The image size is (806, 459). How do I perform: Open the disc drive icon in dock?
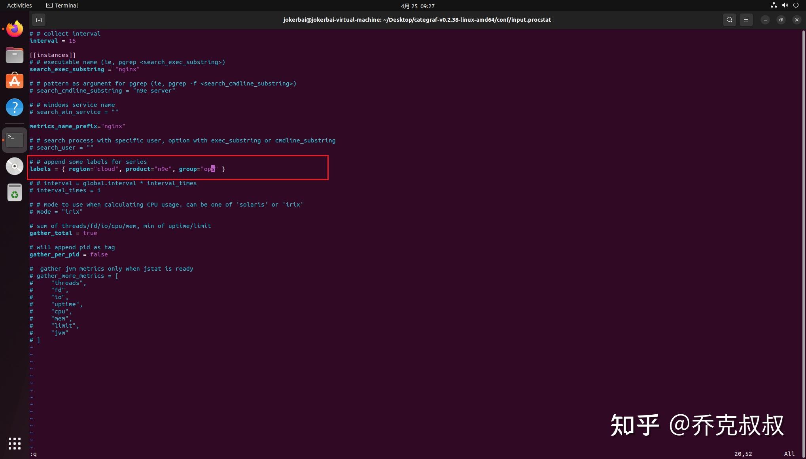click(x=15, y=166)
